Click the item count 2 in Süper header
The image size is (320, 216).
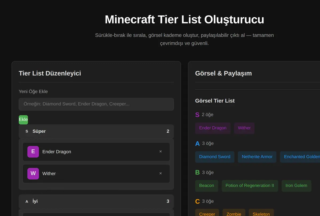click(168, 131)
